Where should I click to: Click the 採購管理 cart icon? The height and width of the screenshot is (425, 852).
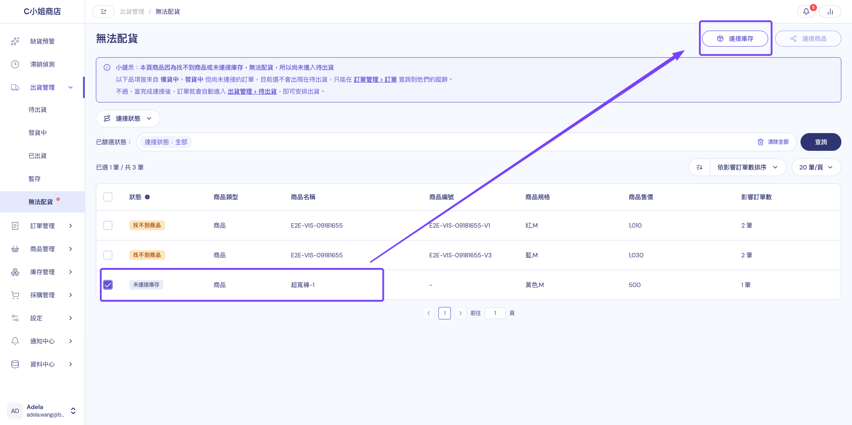click(15, 295)
